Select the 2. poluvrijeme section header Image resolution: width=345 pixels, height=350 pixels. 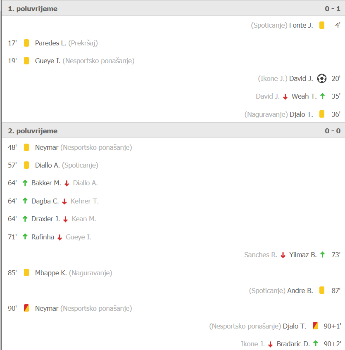pos(173,131)
